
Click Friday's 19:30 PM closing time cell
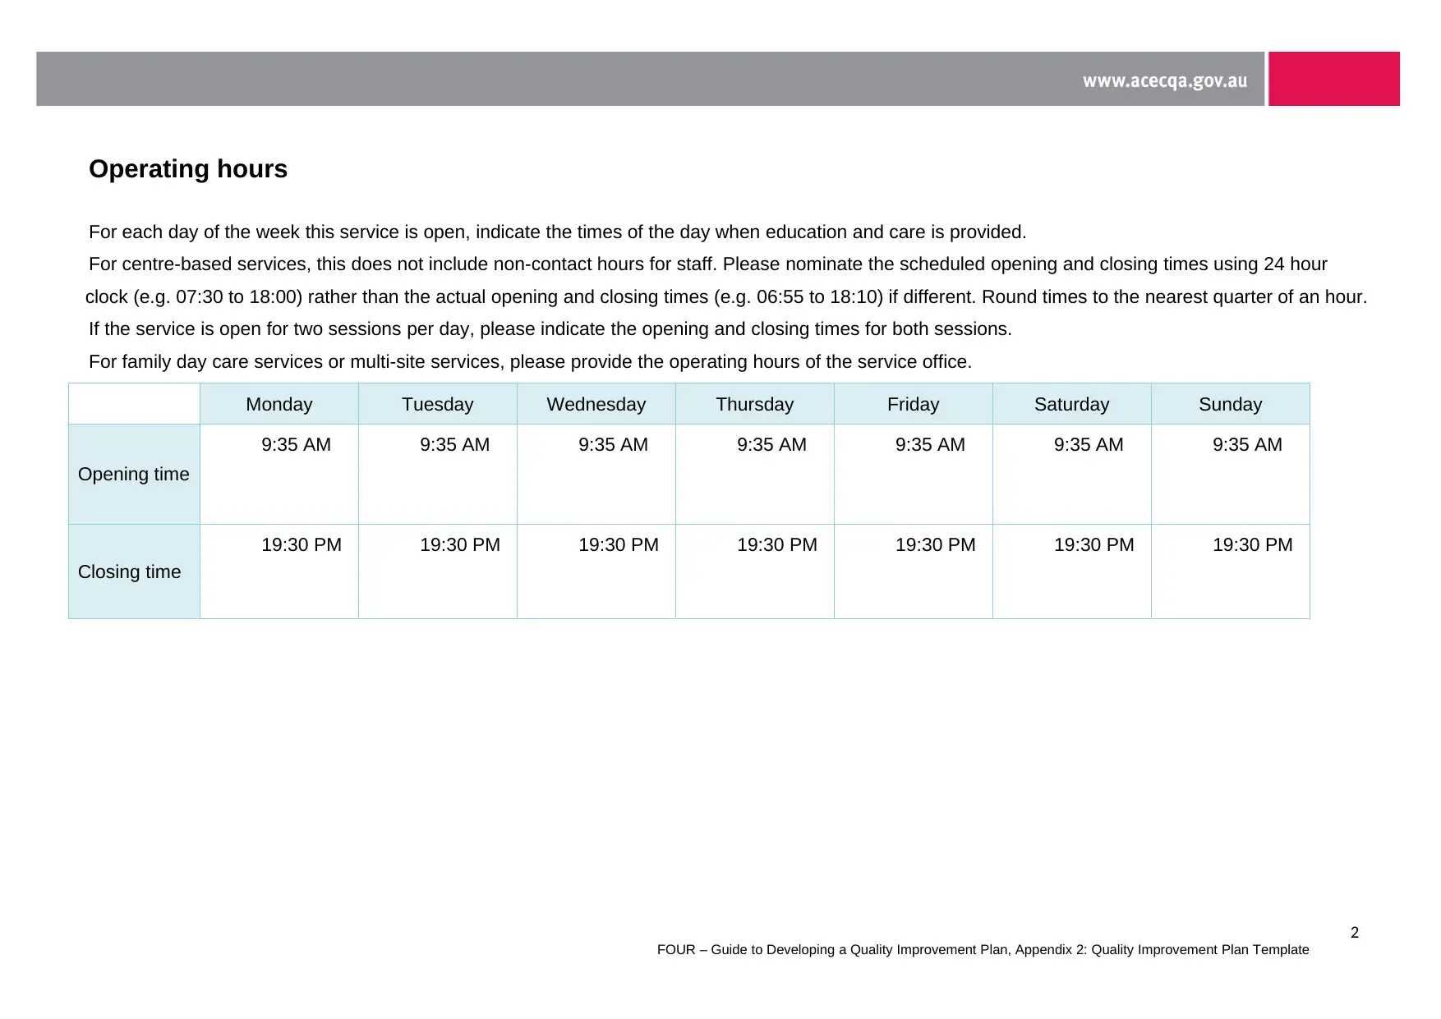click(914, 571)
